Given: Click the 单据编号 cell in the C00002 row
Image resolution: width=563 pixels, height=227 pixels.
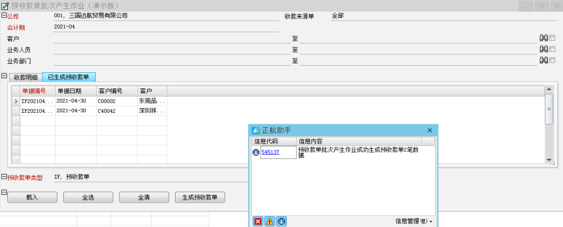Looking at the screenshot, I should (38, 101).
